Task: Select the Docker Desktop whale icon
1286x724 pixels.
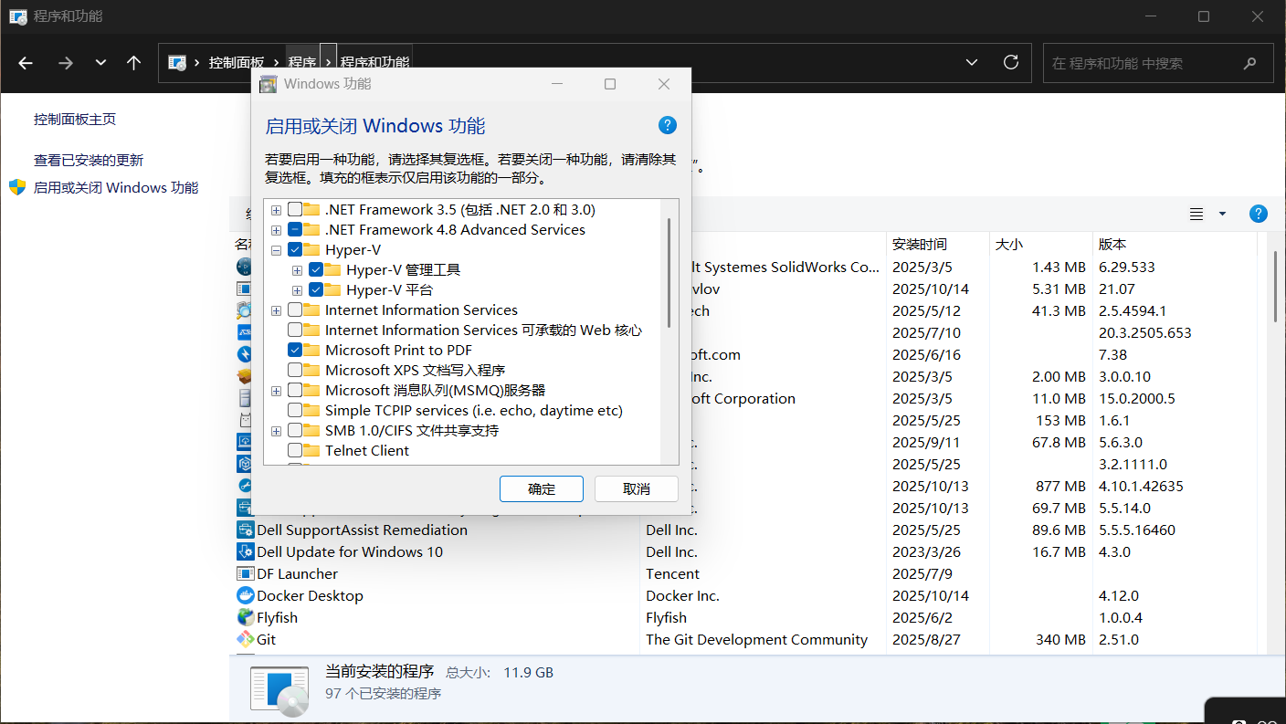Action: click(244, 595)
